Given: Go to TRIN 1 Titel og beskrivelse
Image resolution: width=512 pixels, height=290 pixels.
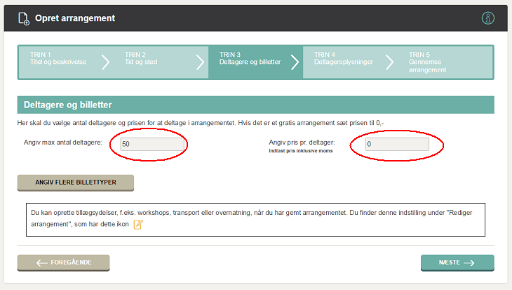Looking at the screenshot, I should 58,58.
